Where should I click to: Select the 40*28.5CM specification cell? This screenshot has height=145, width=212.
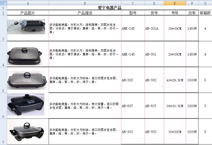(175, 80)
